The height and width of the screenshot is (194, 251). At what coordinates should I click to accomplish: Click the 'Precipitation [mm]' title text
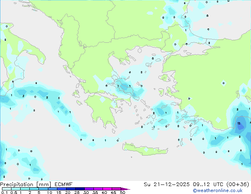pos(25,184)
